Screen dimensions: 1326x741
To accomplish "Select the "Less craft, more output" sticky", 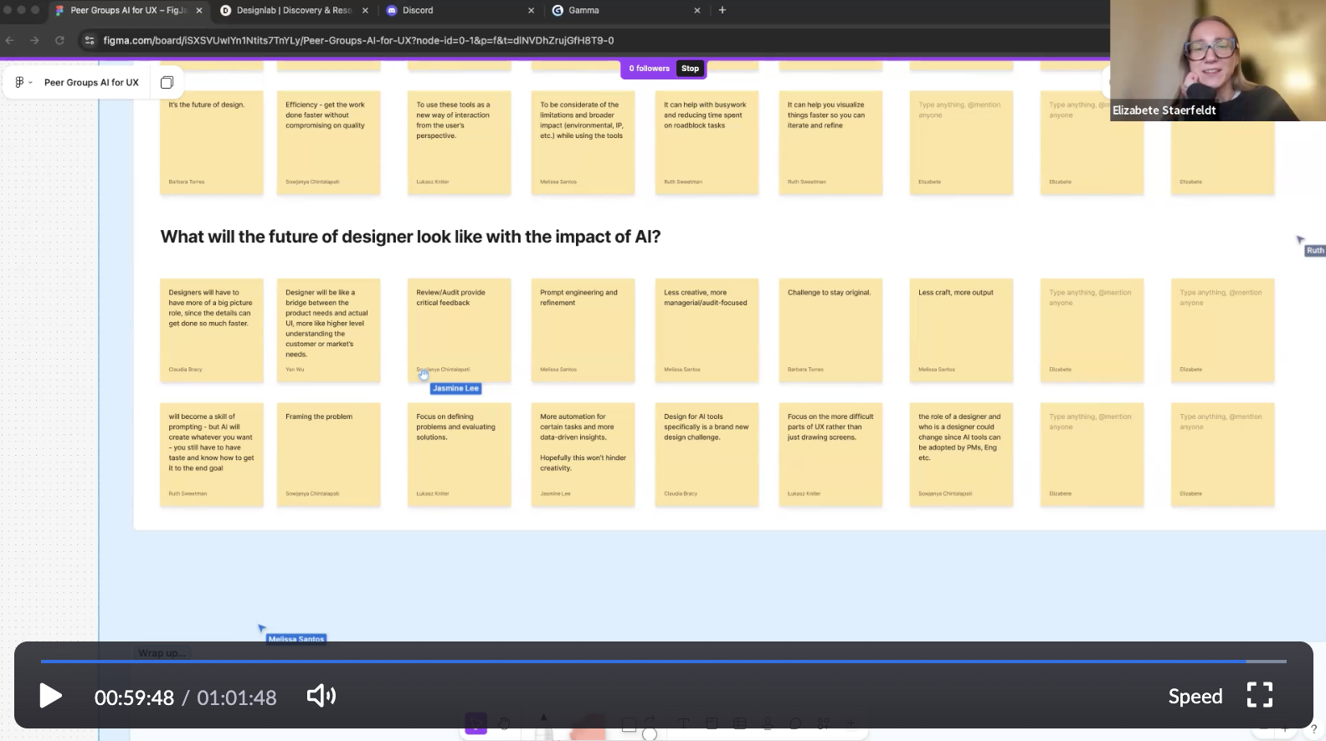I will pyautogui.click(x=961, y=330).
